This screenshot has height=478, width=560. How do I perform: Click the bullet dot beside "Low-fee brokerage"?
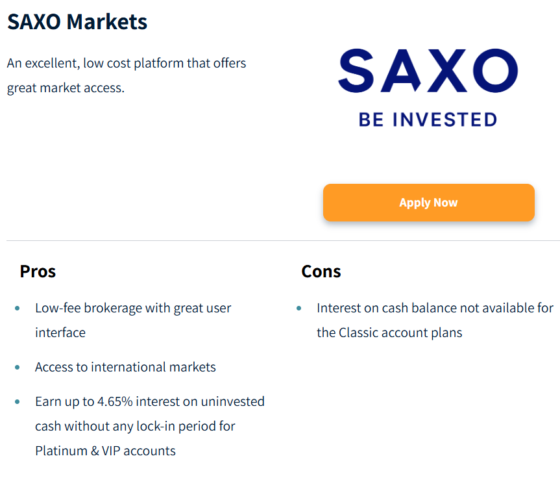(18, 308)
